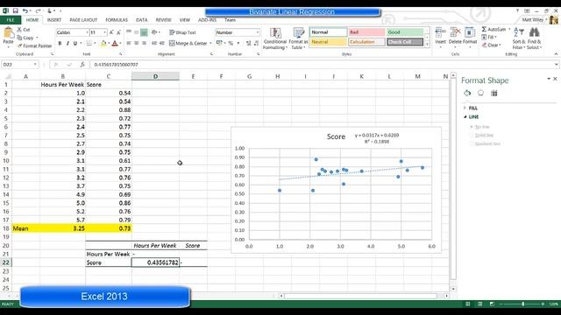Switch to the FORMULAS ribbon tab
561x315 pixels.
tap(117, 20)
